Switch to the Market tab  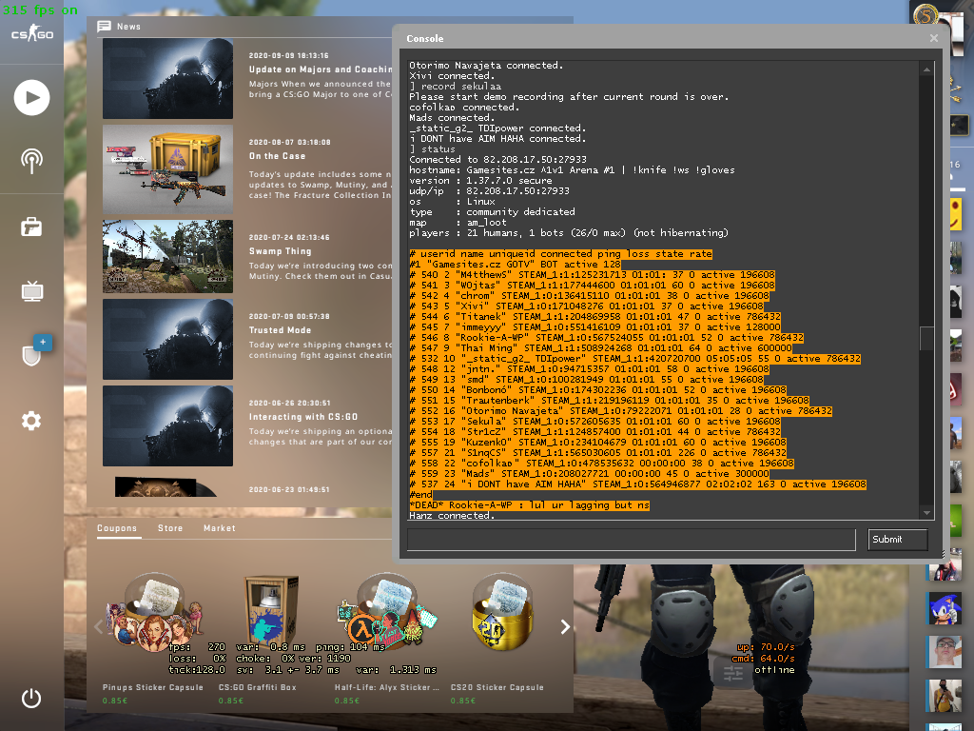(x=220, y=528)
